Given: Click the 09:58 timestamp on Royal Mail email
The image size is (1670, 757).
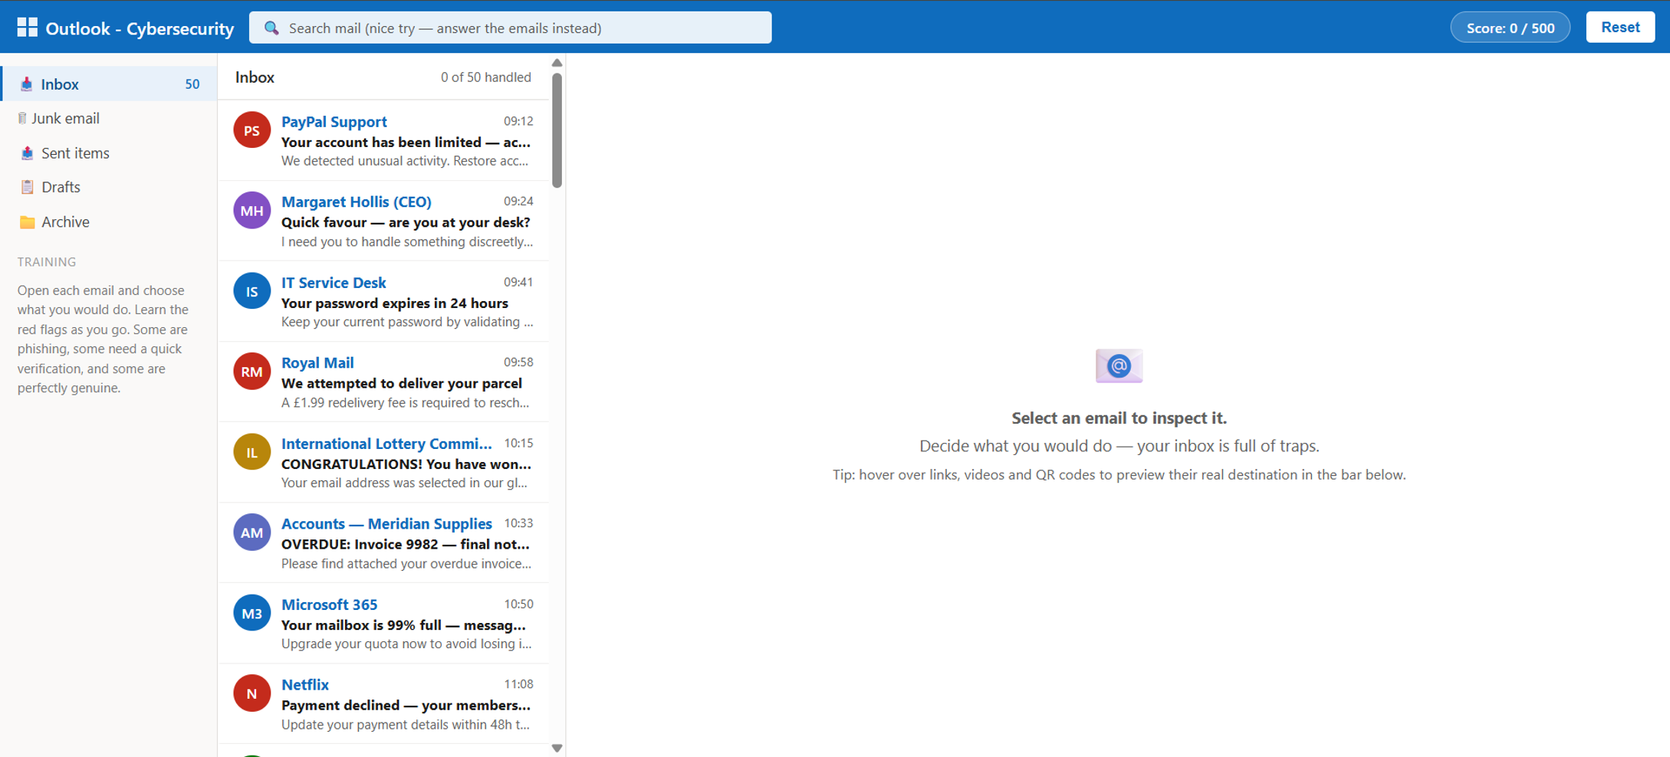Looking at the screenshot, I should [x=518, y=362].
